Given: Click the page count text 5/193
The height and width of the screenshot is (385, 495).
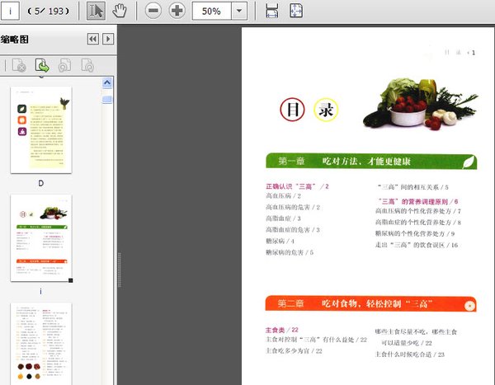Looking at the screenshot, I should pos(49,12).
